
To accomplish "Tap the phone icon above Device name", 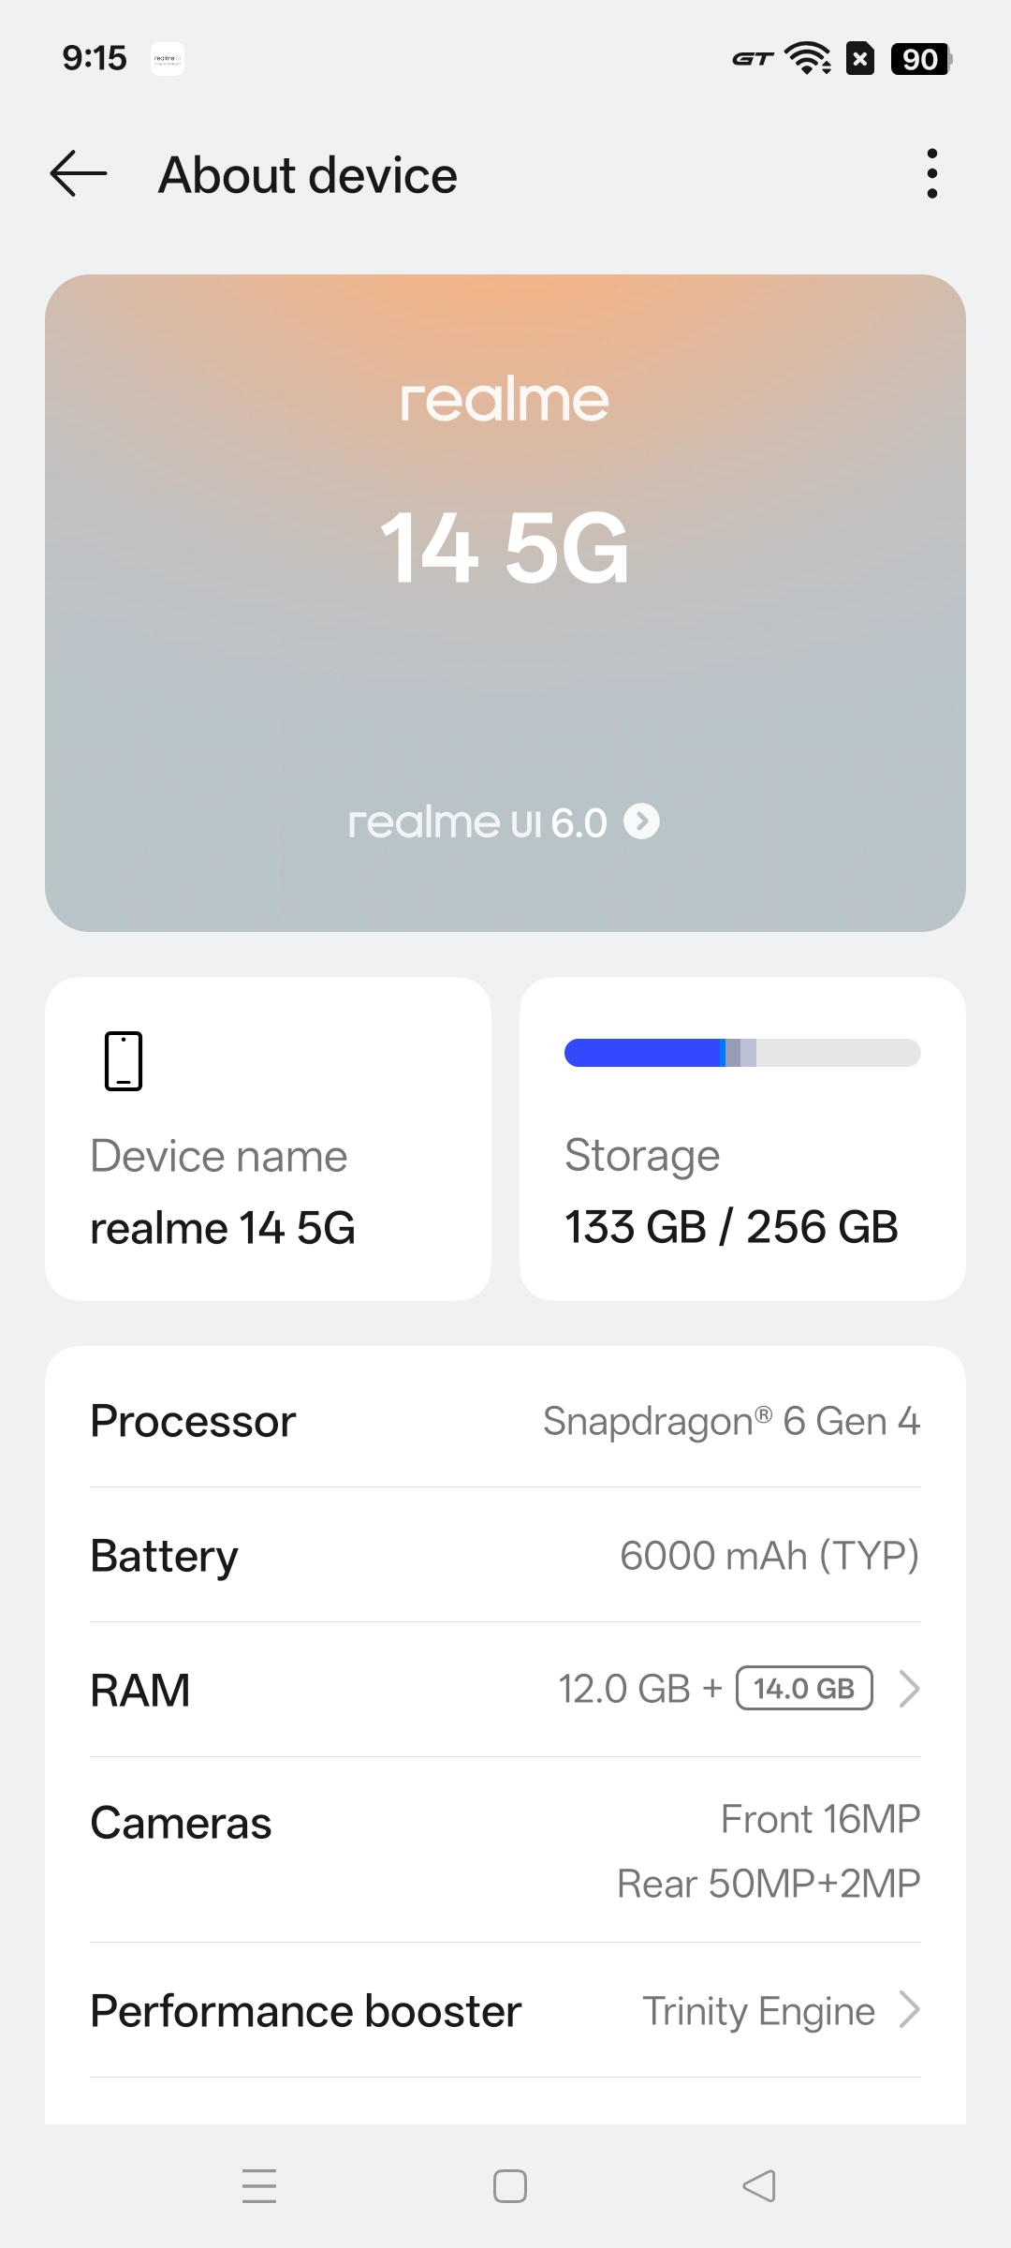I will tap(124, 1061).
